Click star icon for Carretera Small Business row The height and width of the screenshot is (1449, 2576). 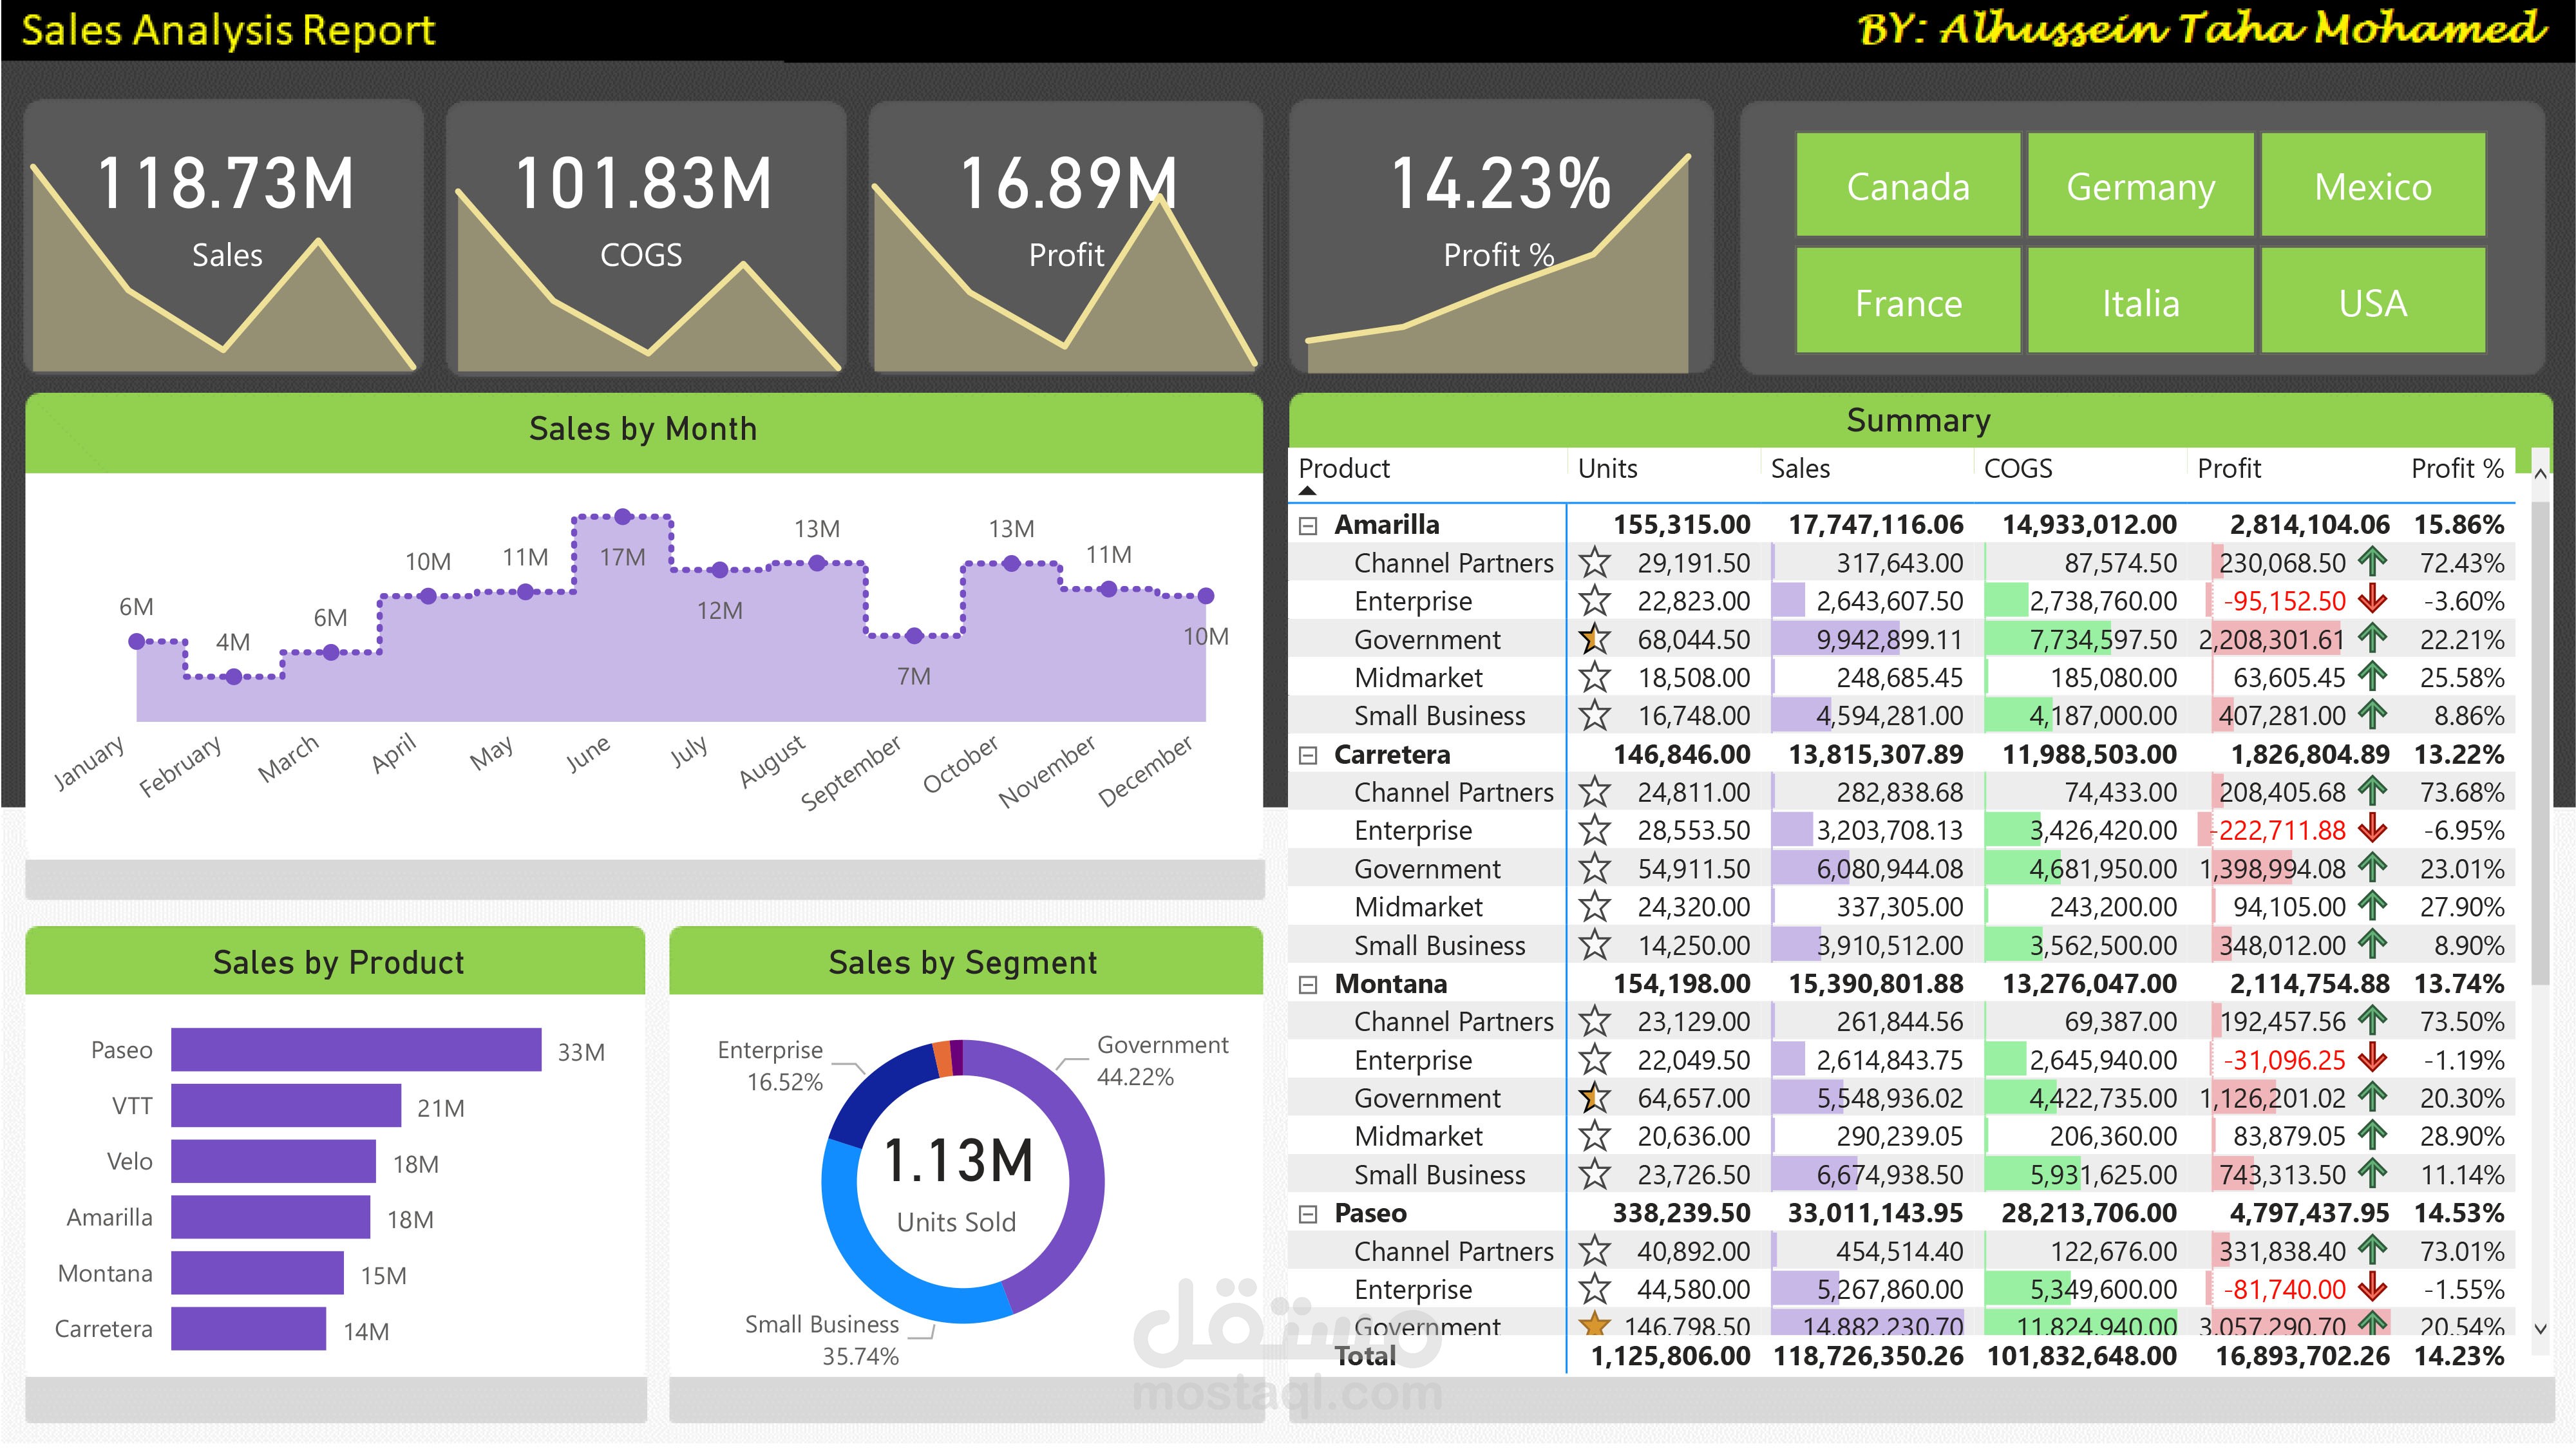(x=1594, y=945)
